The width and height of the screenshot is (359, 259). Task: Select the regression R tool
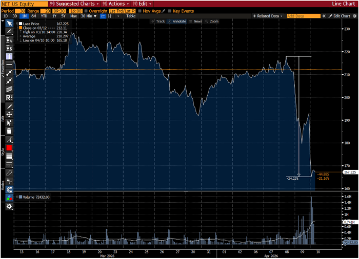pyautogui.click(x=9, y=97)
